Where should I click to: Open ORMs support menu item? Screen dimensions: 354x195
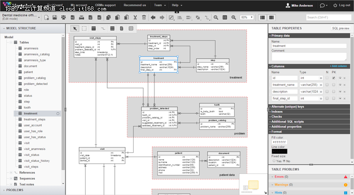pos(105,5)
